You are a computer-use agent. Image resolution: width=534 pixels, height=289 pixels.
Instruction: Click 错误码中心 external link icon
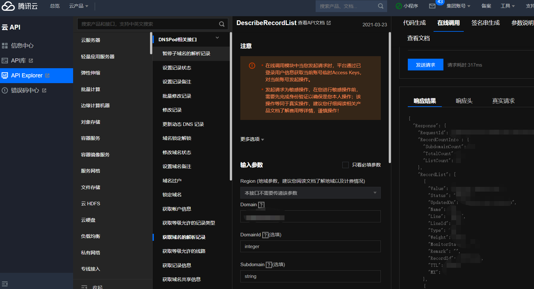44,90
